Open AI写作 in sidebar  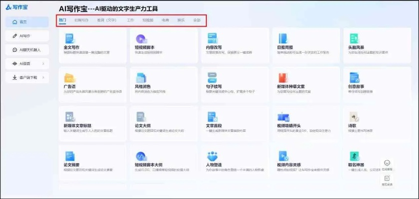pos(27,36)
